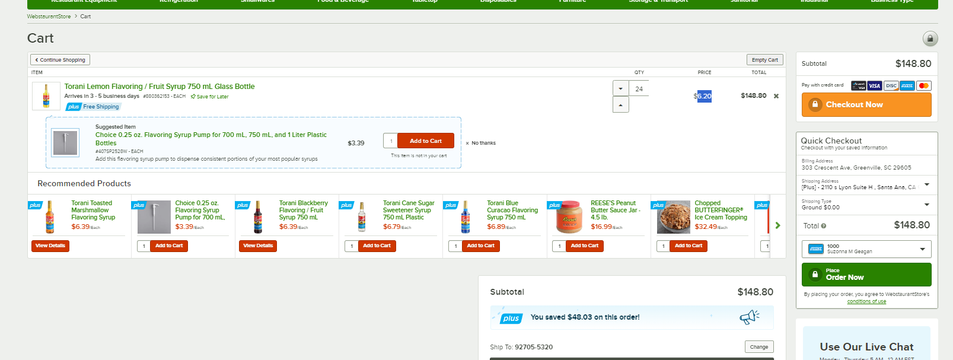The height and width of the screenshot is (360, 953).
Task: Open the saved payment card dropdown
Action: (866, 249)
